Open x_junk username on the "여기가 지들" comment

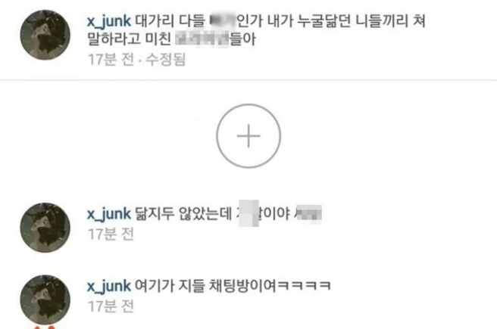pyautogui.click(x=109, y=287)
